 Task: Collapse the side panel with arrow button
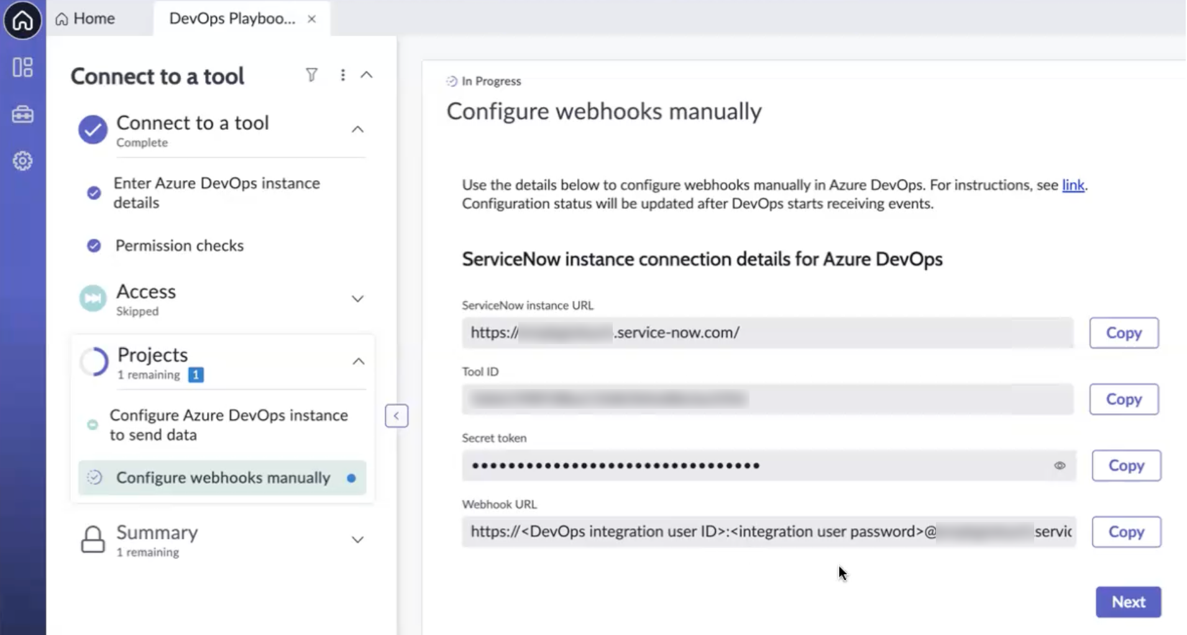(396, 416)
